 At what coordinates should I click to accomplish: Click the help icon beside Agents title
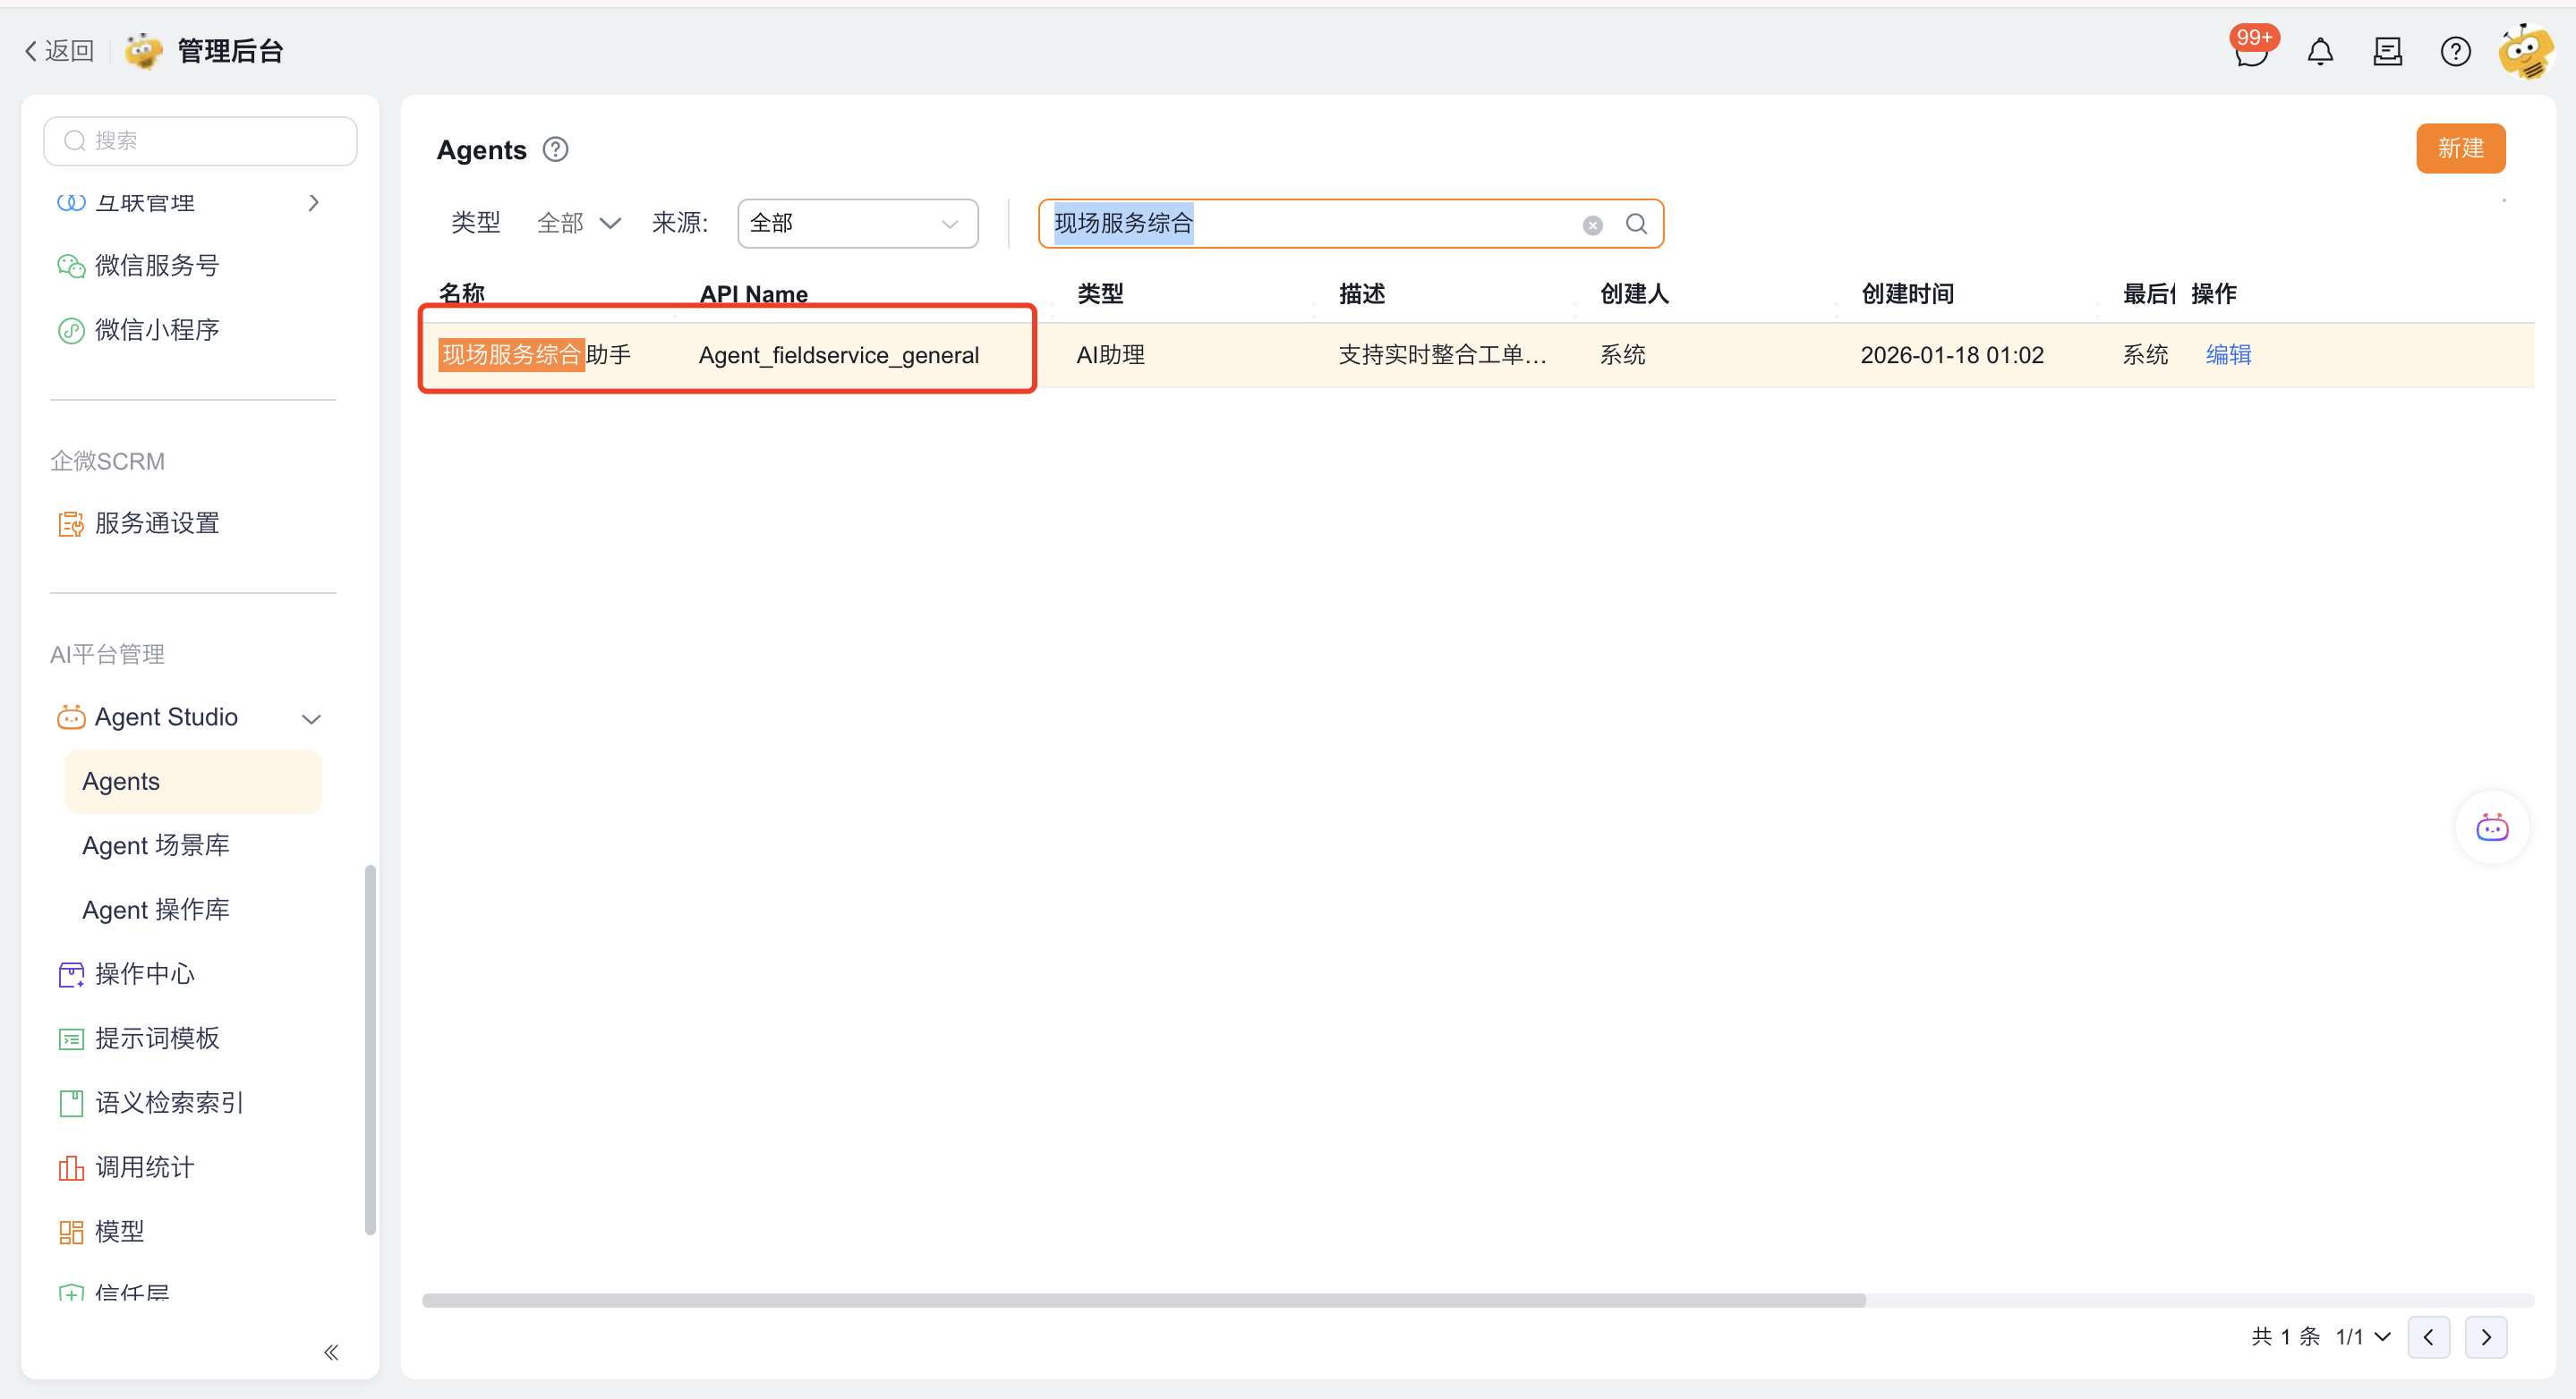pyautogui.click(x=555, y=150)
